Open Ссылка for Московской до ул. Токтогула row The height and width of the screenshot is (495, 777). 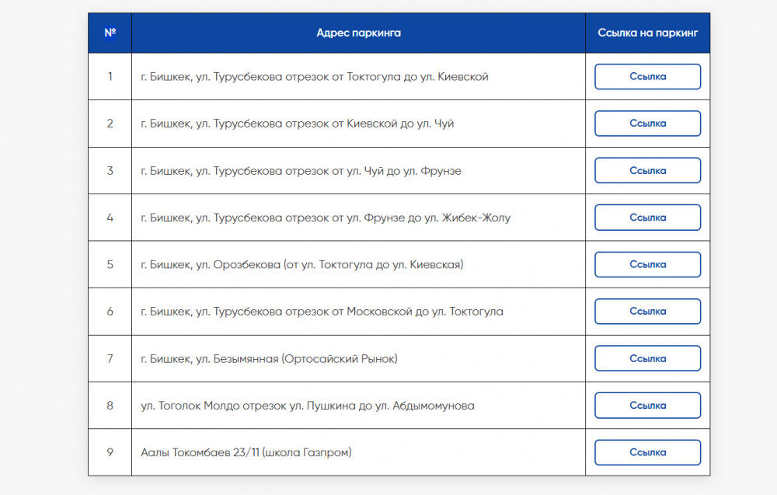[x=647, y=312]
